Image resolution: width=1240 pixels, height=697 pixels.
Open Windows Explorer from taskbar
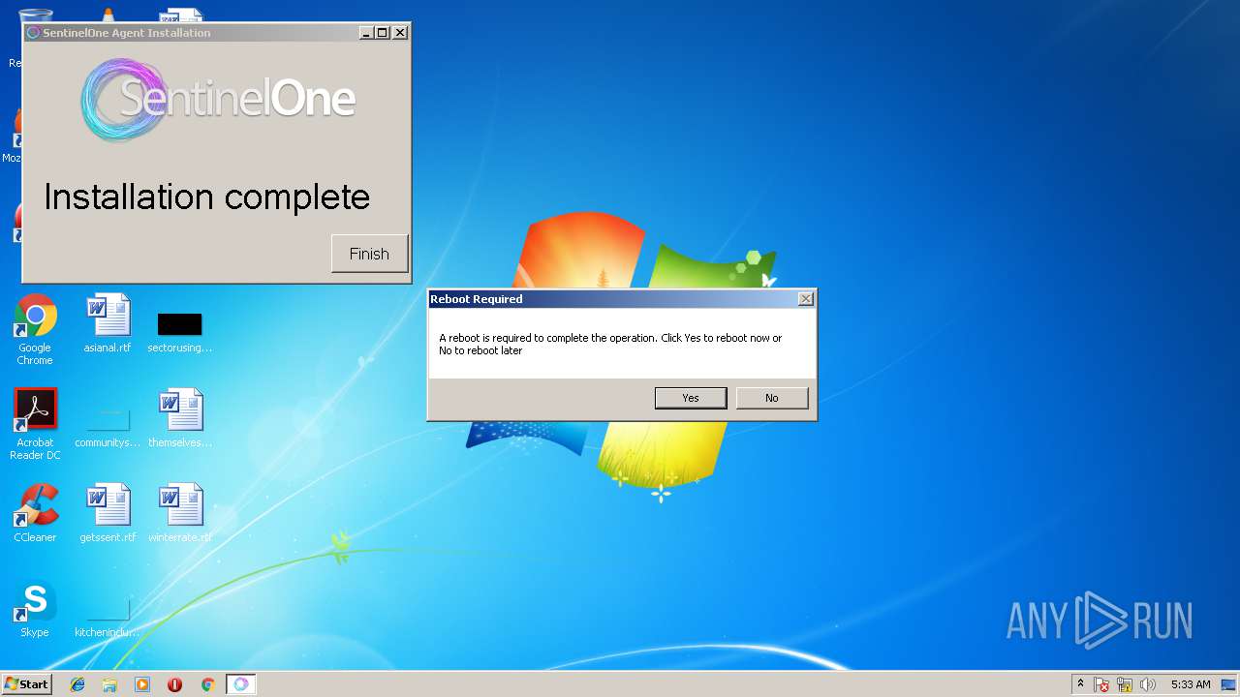point(109,684)
